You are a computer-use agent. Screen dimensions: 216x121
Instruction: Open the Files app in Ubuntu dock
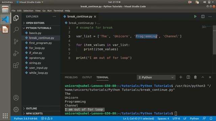(5, 9)
